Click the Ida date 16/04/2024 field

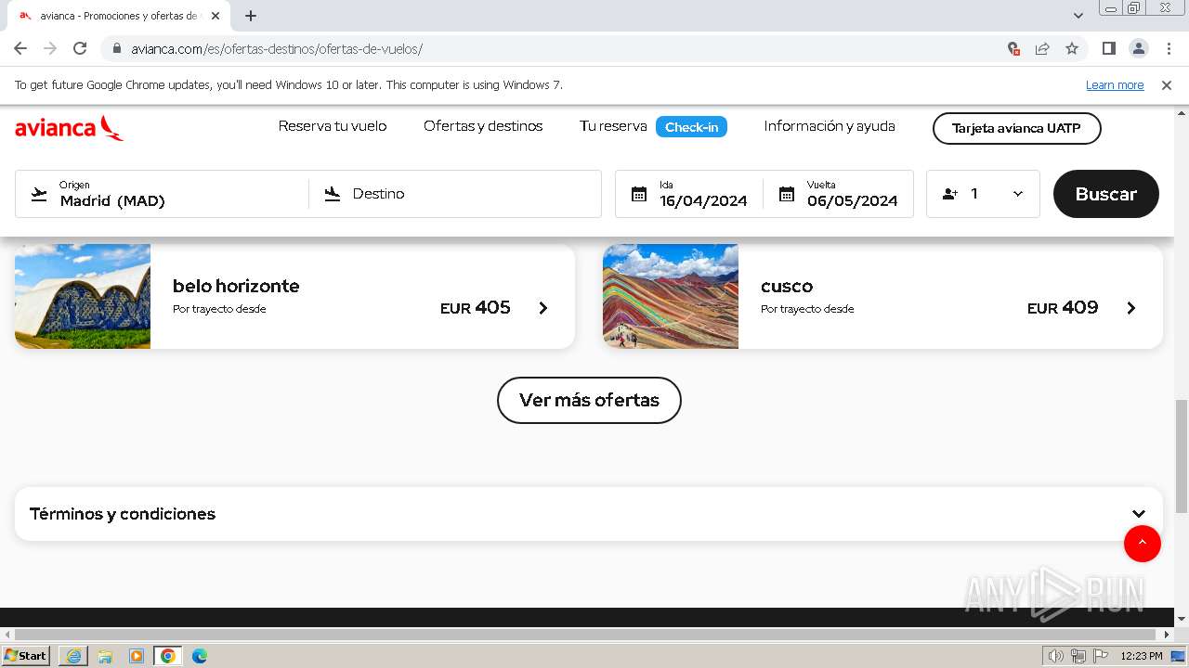689,194
